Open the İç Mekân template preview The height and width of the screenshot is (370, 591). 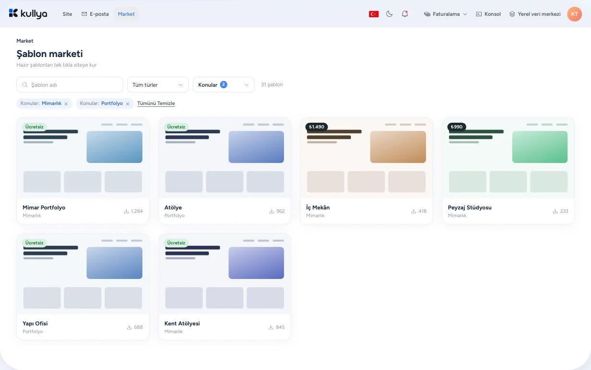[366, 158]
